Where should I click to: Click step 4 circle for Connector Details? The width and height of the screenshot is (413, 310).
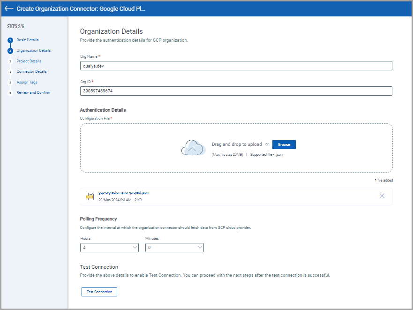pos(10,72)
